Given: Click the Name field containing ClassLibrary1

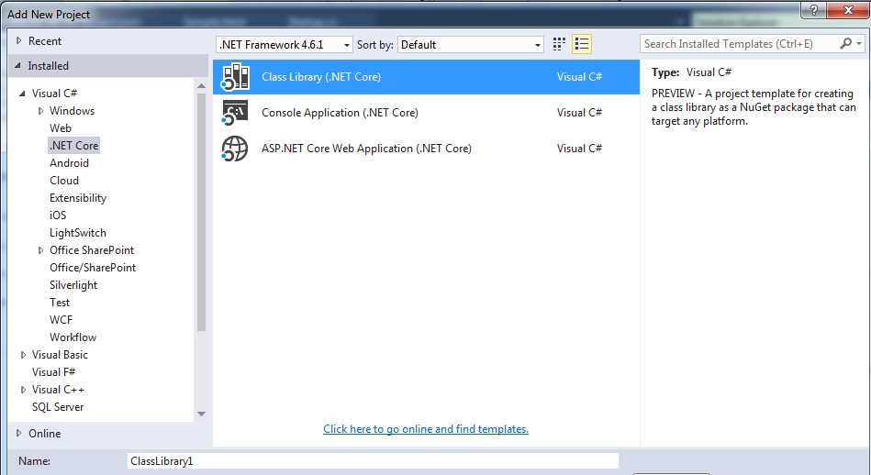Looking at the screenshot, I should pyautogui.click(x=373, y=460).
